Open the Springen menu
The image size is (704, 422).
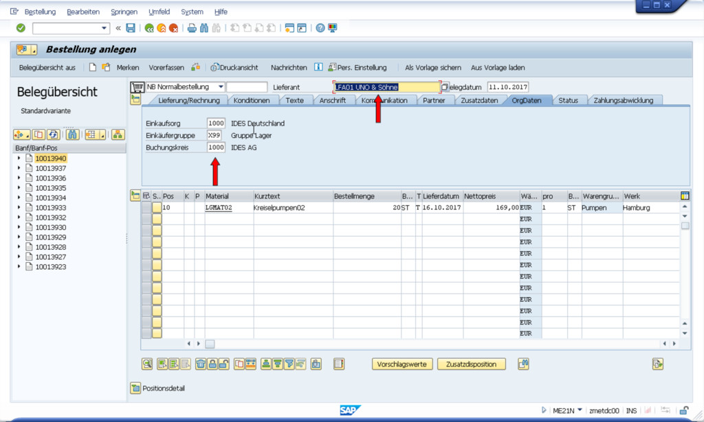(124, 12)
